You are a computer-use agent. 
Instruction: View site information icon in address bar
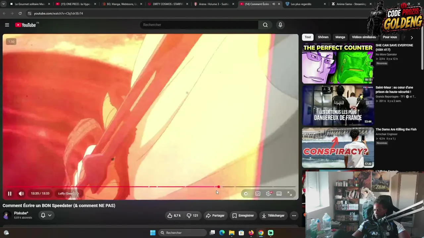tap(29, 14)
